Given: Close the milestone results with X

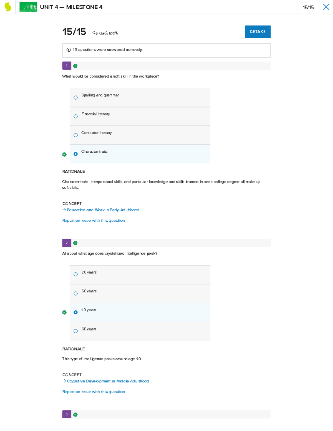Looking at the screenshot, I should [x=326, y=7].
